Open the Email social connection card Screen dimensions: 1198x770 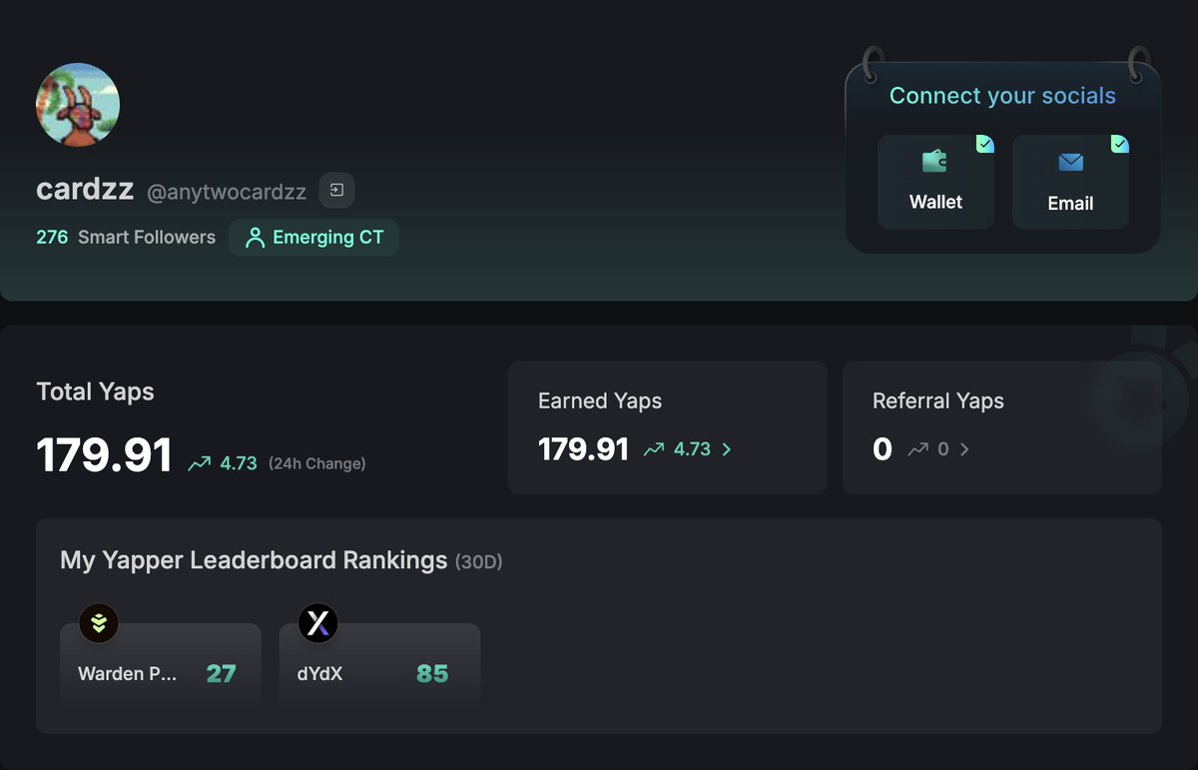coord(1070,182)
